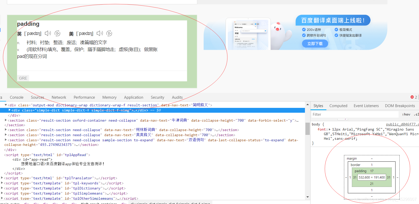Click the GRE tag

(23, 78)
